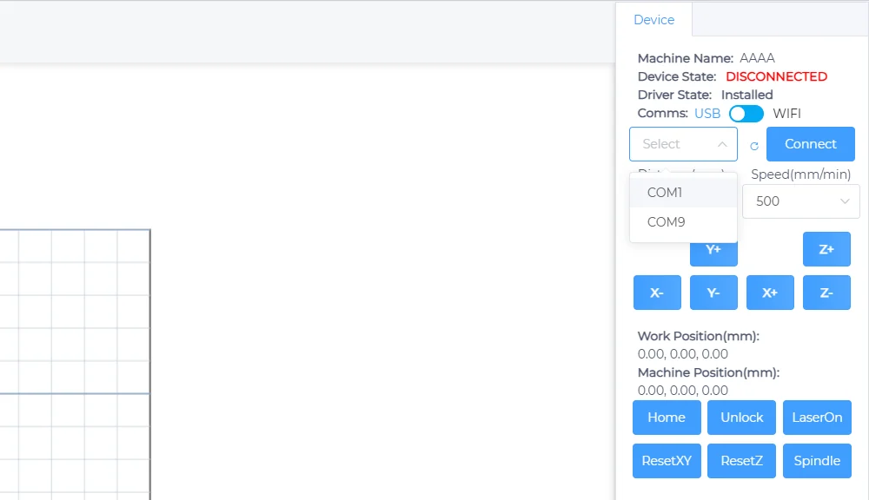Click the Speed(mm/min) label
The height and width of the screenshot is (500, 869).
(801, 174)
